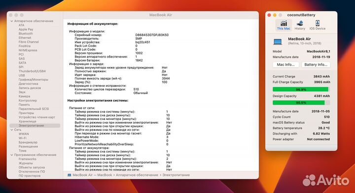355x193 pixels.
Task: Click the Полная емкость заряда value 3944
Action: coord(166,78)
